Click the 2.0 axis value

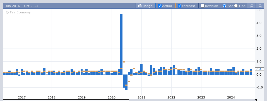[259, 49]
